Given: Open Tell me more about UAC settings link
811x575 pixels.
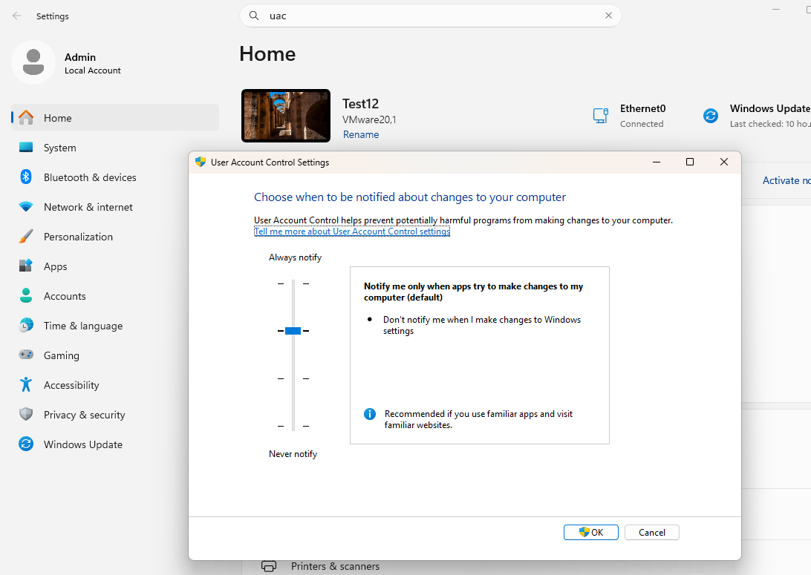Looking at the screenshot, I should [352, 231].
